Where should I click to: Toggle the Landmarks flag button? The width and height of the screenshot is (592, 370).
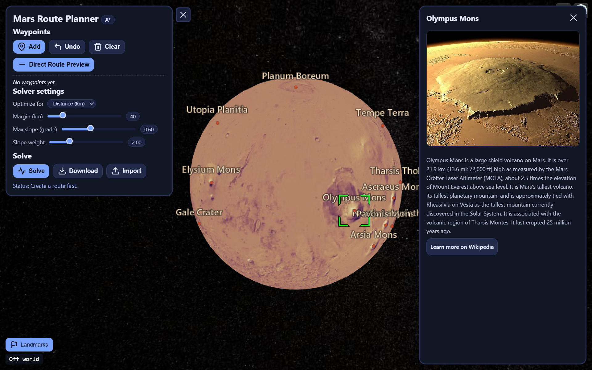tap(29, 344)
